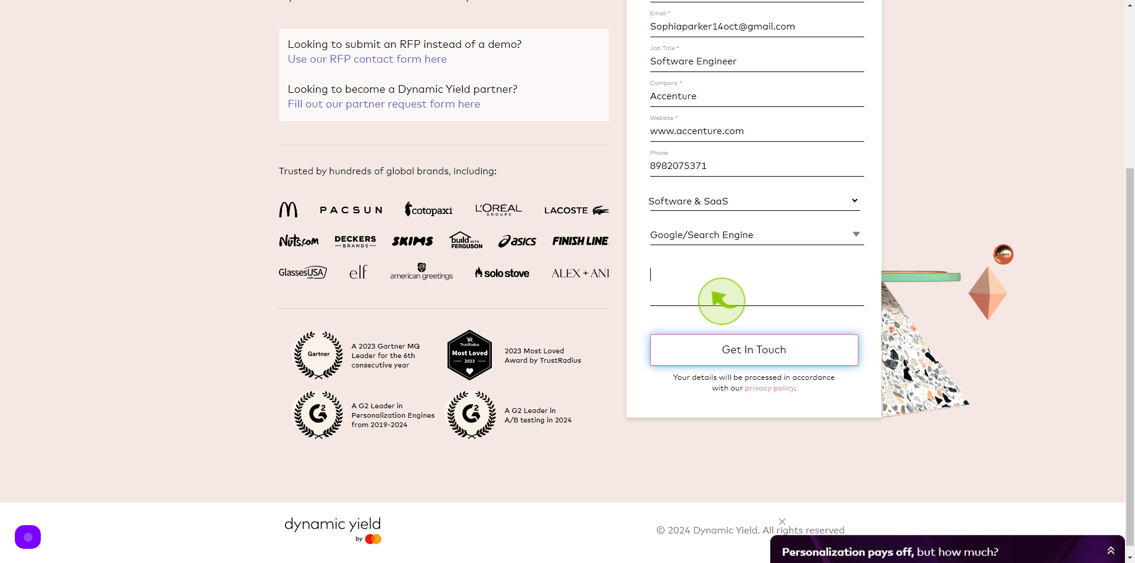Click the e.l.f. logo
This screenshot has width=1135, height=563.
[358, 272]
